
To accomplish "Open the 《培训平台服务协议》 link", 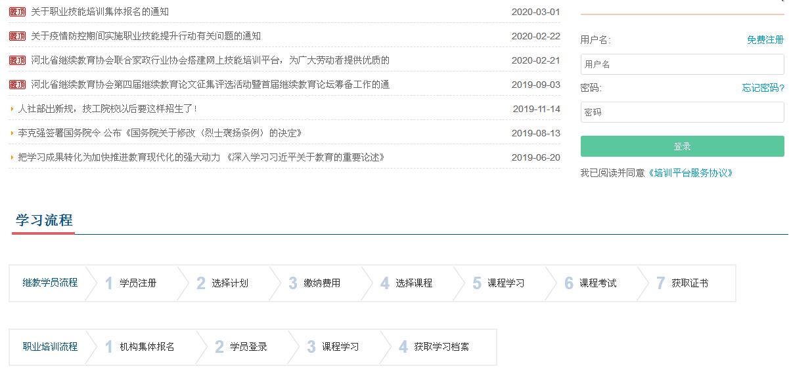I will pyautogui.click(x=690, y=173).
